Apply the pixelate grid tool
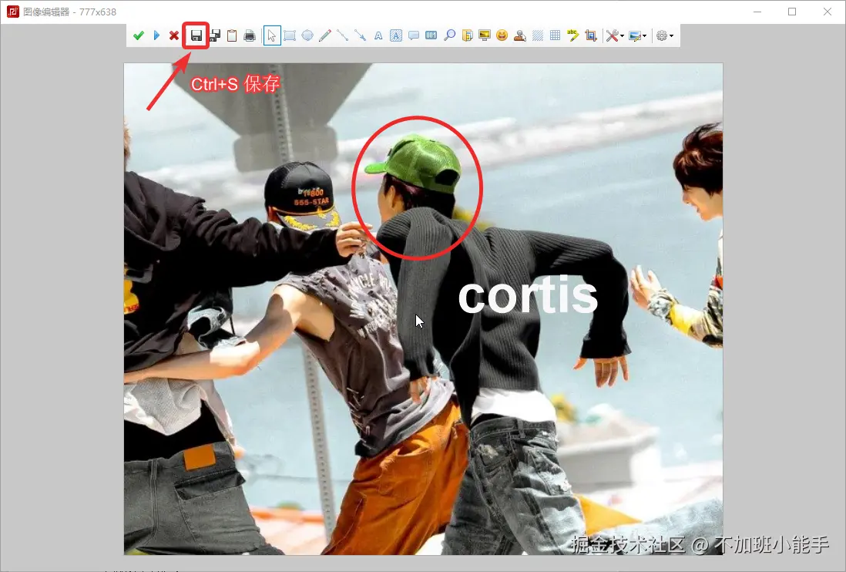846x572 pixels. pyautogui.click(x=556, y=35)
